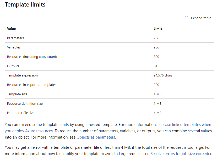Open the Objects as parameters link

tap(96, 137)
